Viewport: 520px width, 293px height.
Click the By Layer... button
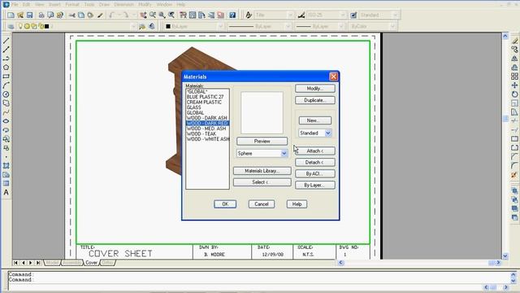pos(315,185)
